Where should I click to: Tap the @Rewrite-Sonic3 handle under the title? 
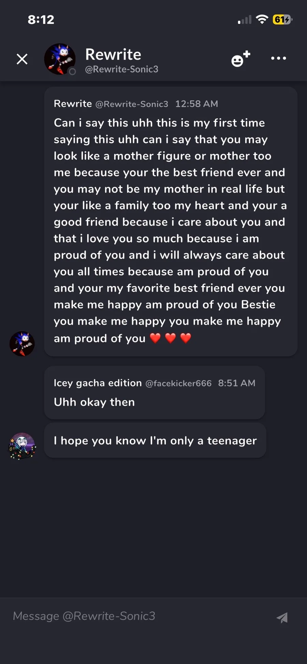121,69
